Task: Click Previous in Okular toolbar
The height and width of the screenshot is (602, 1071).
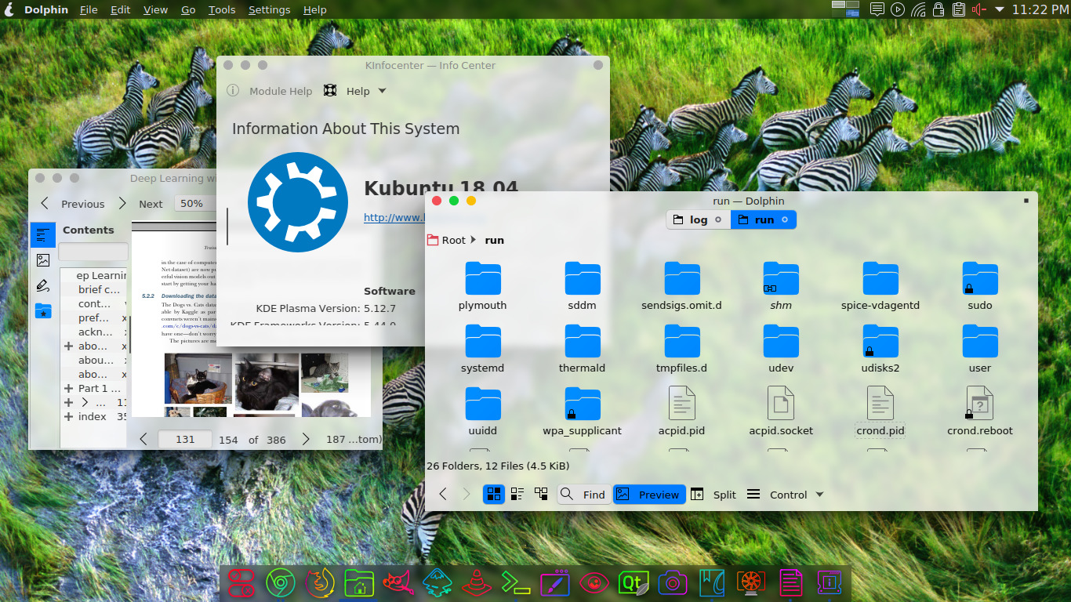Action: point(72,203)
